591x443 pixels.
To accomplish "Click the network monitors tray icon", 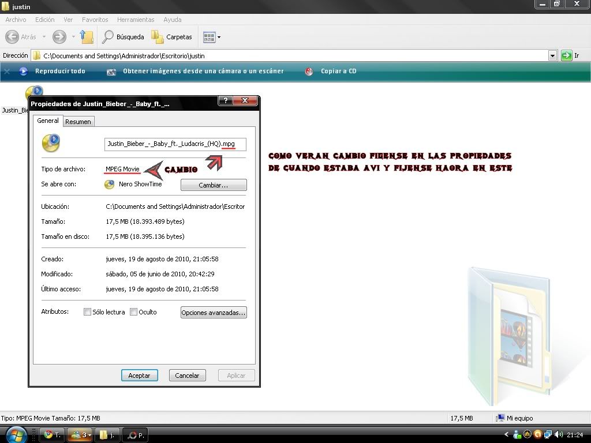I will pos(548,435).
